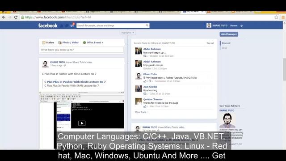This screenshot has height=161, width=286.
Task: Select Recent in the timeline navigation
Action: pyautogui.click(x=226, y=43)
